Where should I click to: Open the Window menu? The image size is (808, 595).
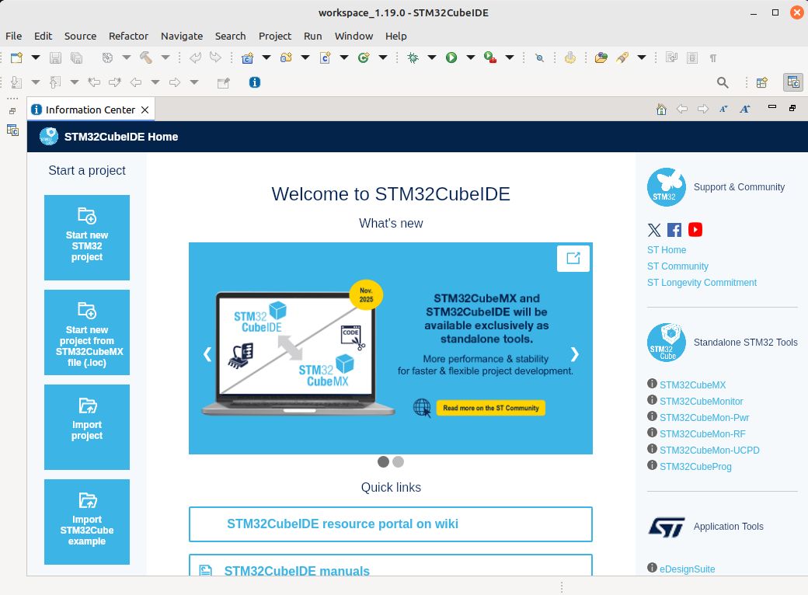point(353,36)
